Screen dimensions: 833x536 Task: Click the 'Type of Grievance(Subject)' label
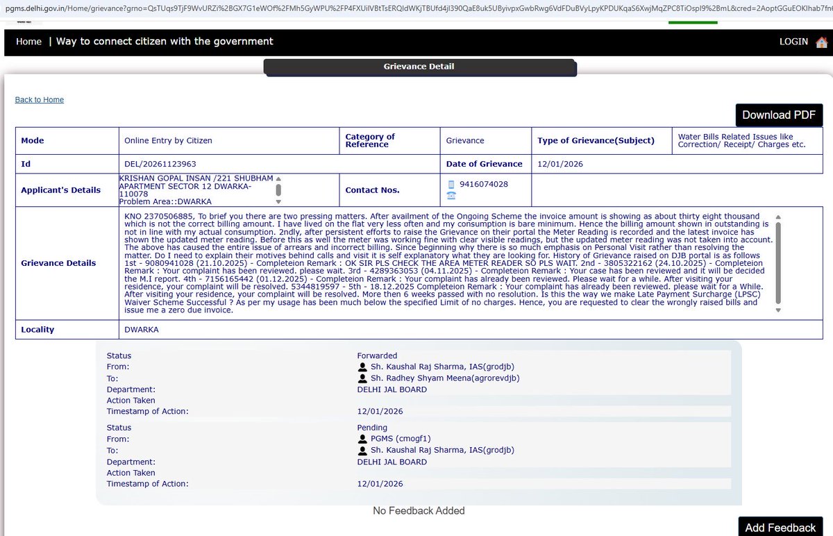click(x=596, y=140)
